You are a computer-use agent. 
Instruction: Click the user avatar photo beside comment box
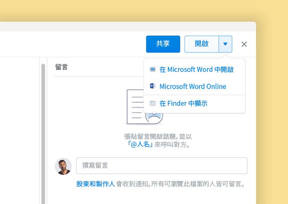pyautogui.click(x=63, y=166)
